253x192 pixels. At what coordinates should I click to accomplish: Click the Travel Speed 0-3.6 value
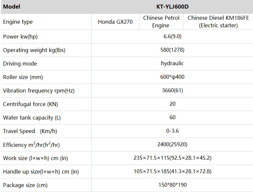172,131
